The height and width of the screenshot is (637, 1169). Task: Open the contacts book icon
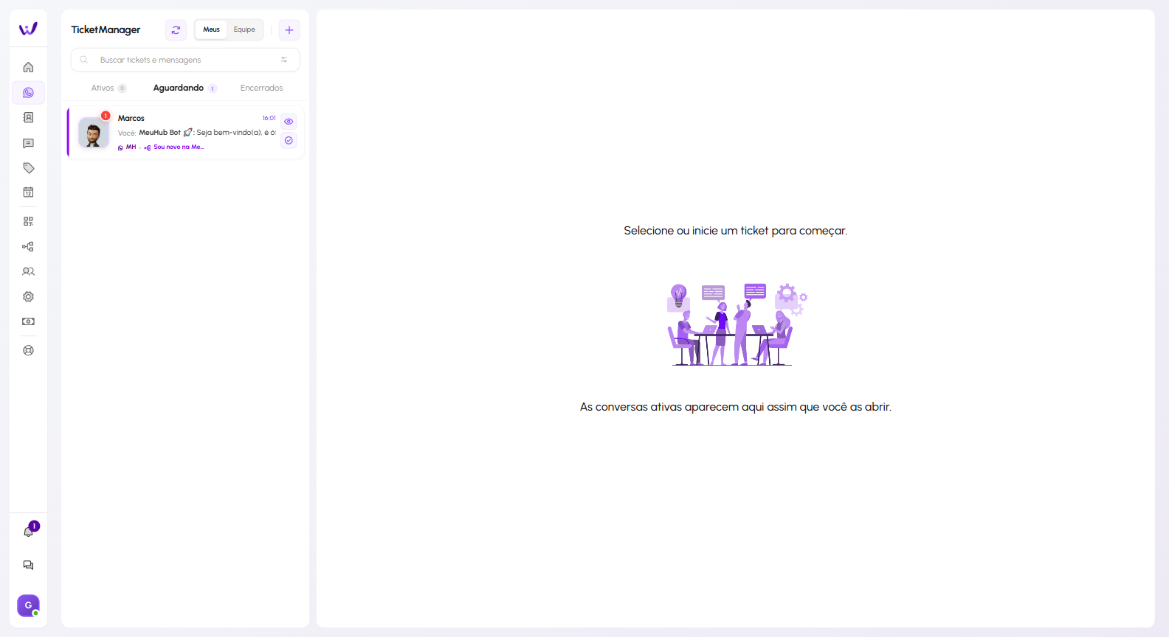pyautogui.click(x=28, y=118)
